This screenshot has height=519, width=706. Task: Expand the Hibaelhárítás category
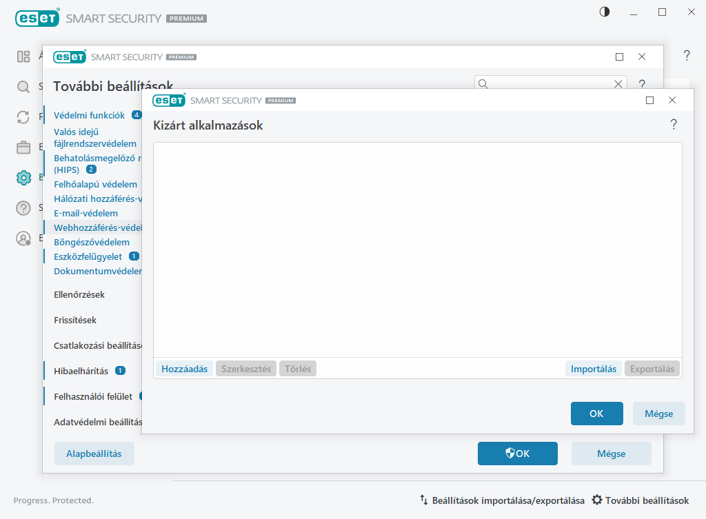pos(81,371)
